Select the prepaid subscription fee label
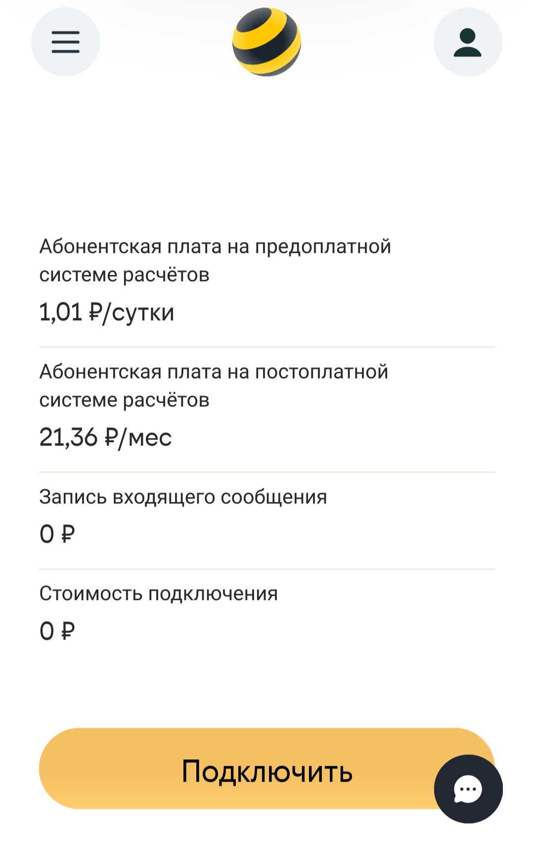The image size is (534, 849). click(x=215, y=260)
